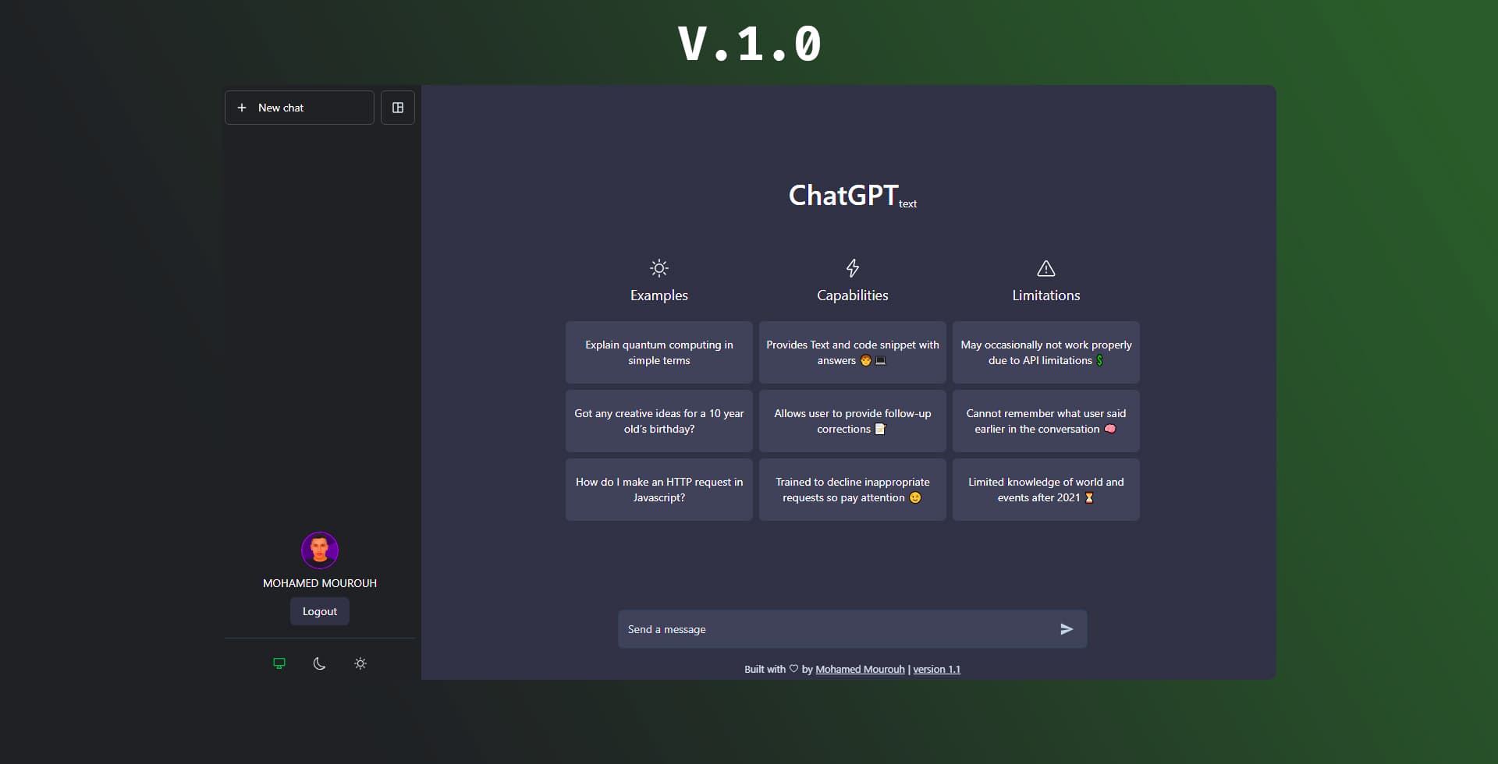Switch to light mode sun icon

(360, 663)
